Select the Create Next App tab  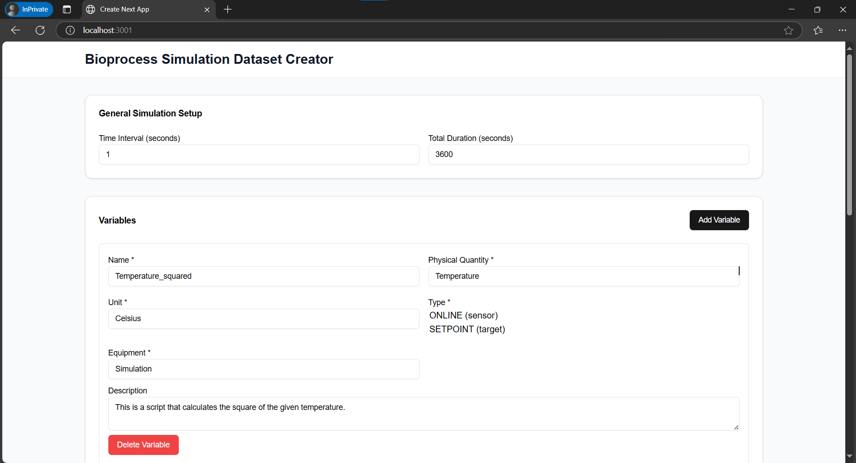[x=149, y=9]
